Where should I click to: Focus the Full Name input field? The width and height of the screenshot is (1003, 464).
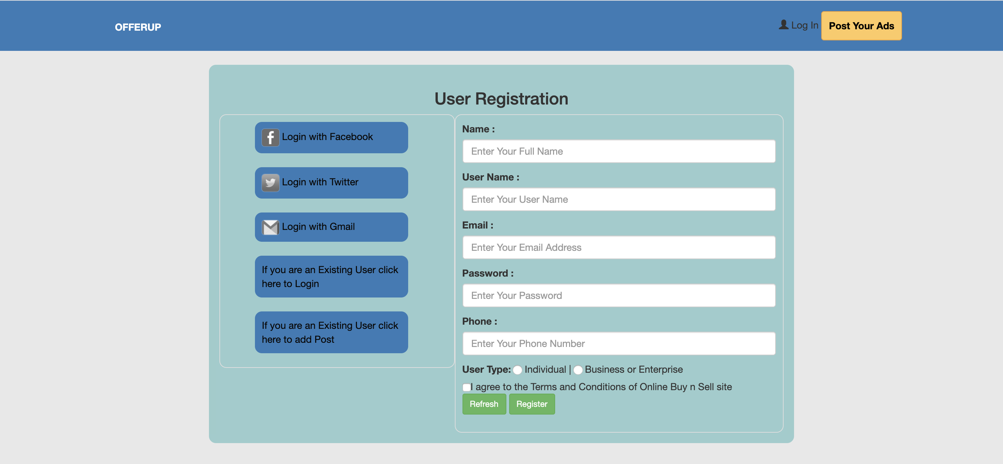[x=618, y=151]
